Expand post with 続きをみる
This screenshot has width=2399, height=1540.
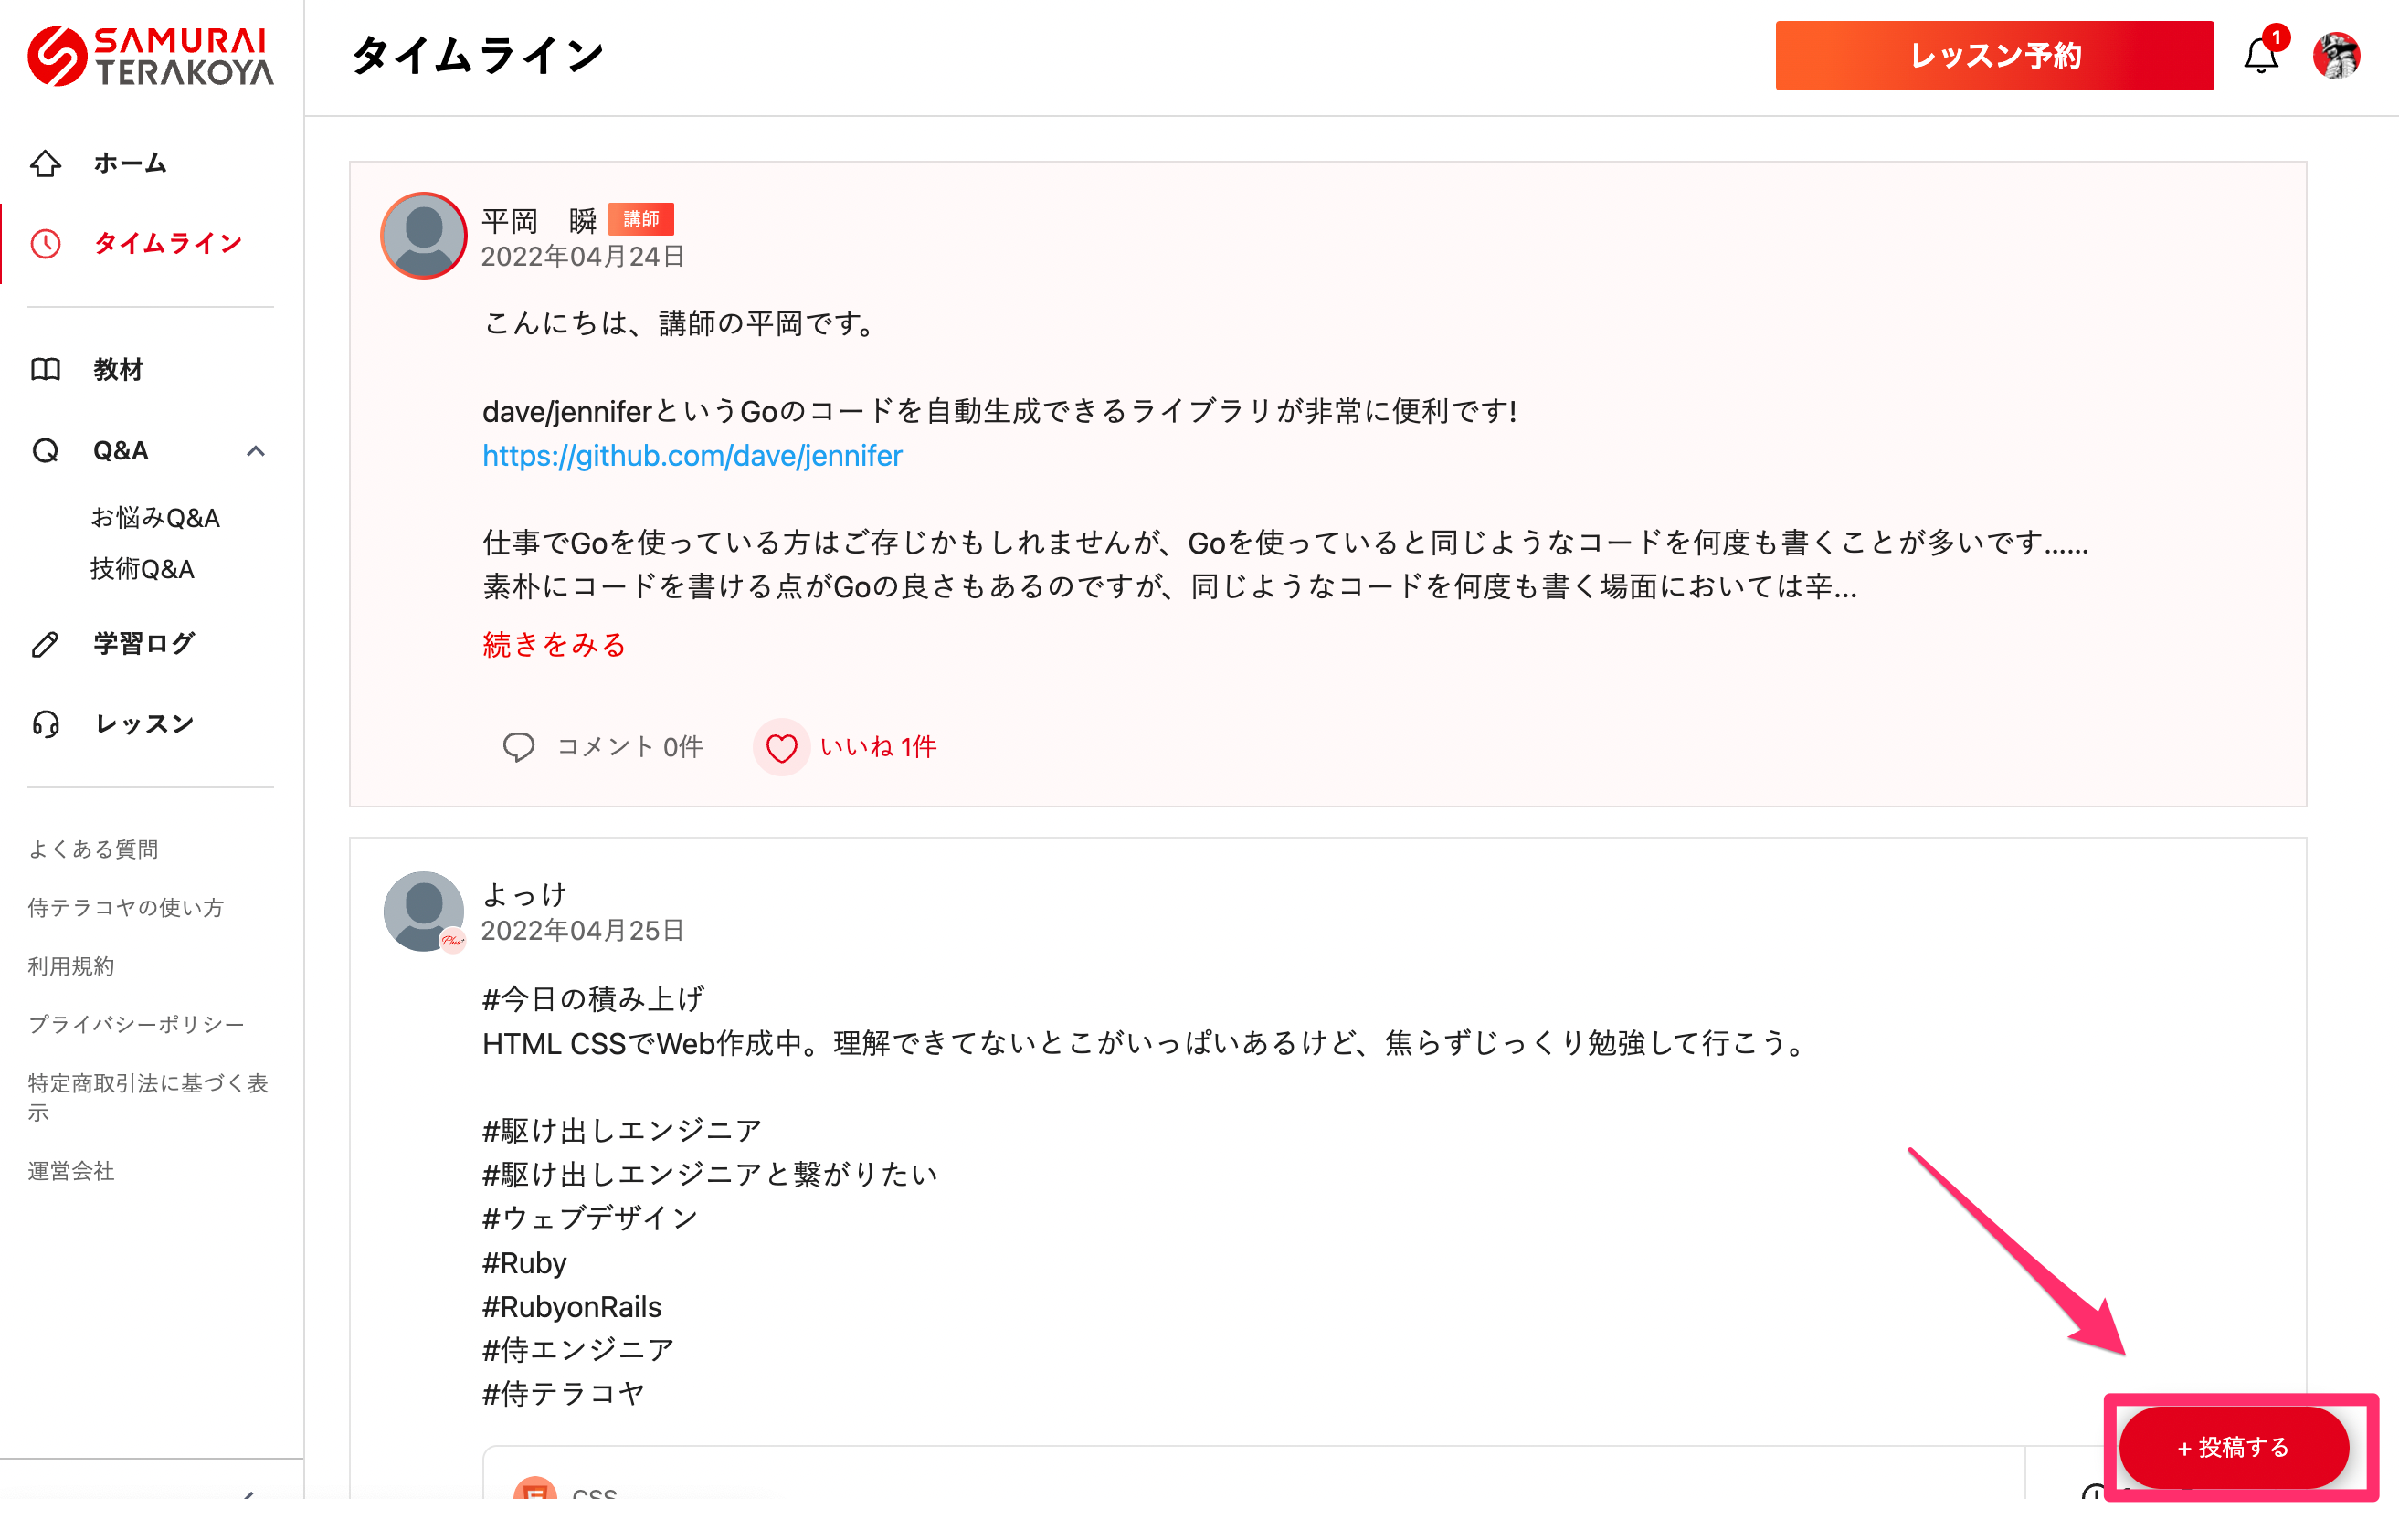(x=554, y=645)
